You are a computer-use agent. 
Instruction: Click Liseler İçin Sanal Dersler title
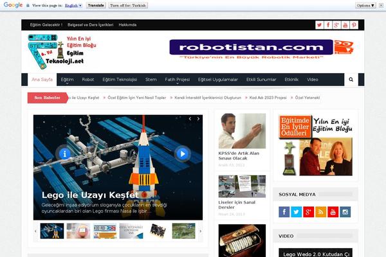(x=237, y=204)
